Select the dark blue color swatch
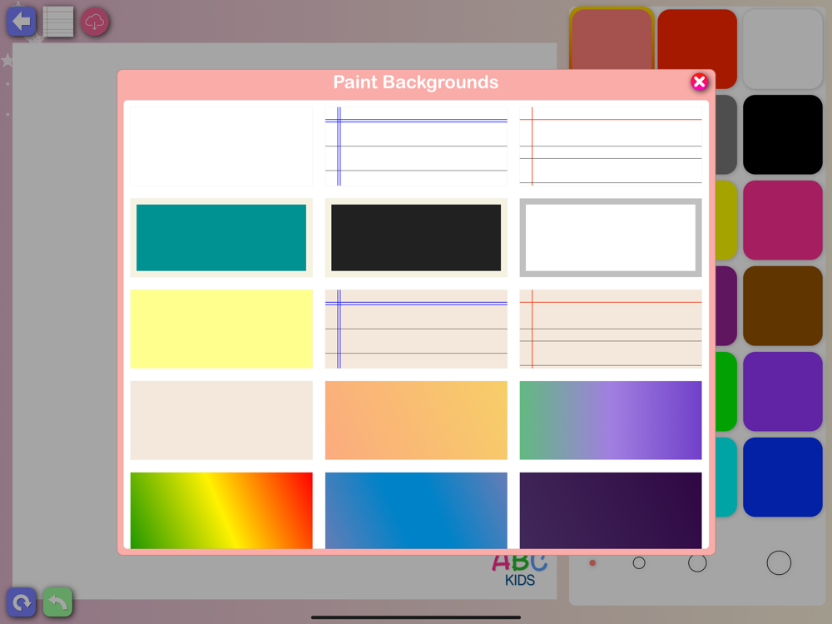The image size is (832, 624). (x=783, y=477)
